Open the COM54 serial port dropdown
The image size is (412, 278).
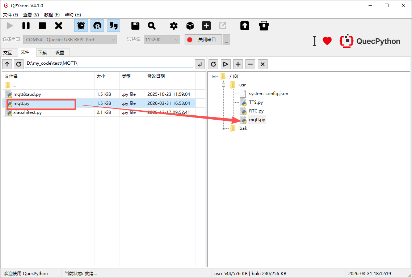click(x=70, y=39)
